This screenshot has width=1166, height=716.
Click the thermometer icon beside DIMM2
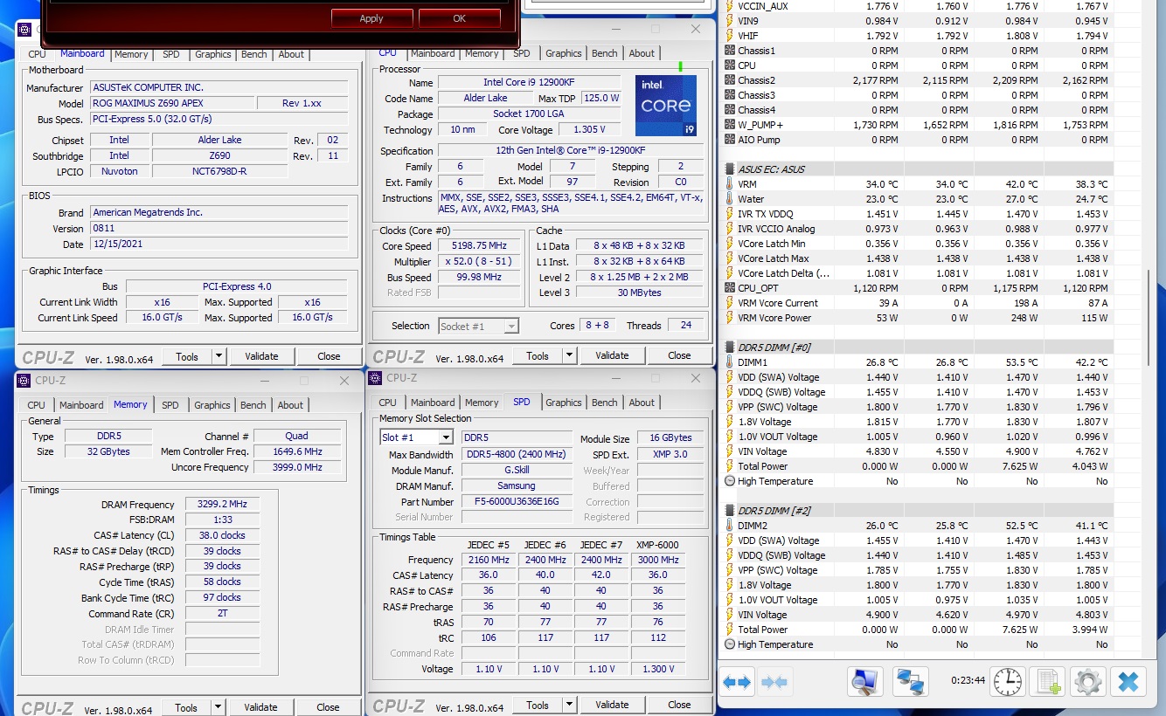[x=730, y=526]
